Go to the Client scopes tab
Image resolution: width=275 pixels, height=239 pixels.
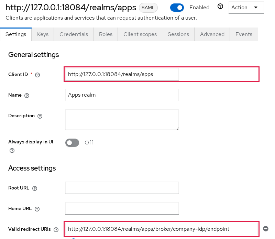click(x=140, y=34)
